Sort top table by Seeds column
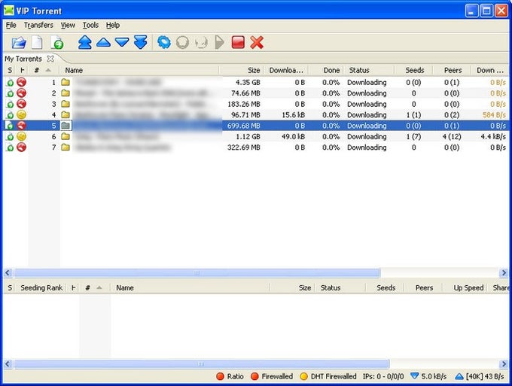Image resolution: width=512 pixels, height=386 pixels. coord(414,70)
